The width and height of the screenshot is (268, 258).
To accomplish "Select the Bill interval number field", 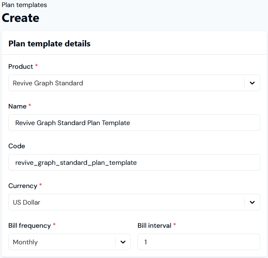I will click(x=199, y=242).
